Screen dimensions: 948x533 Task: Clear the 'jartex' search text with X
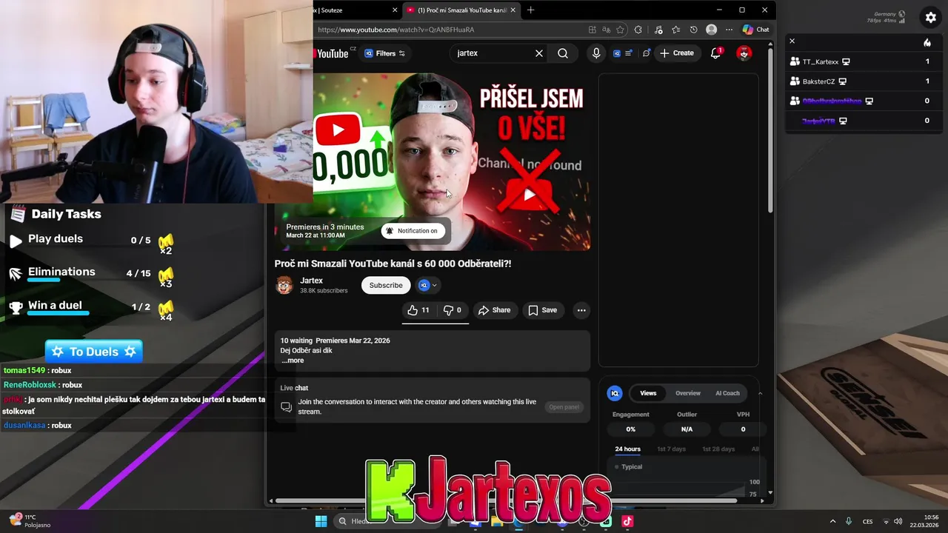(539, 53)
